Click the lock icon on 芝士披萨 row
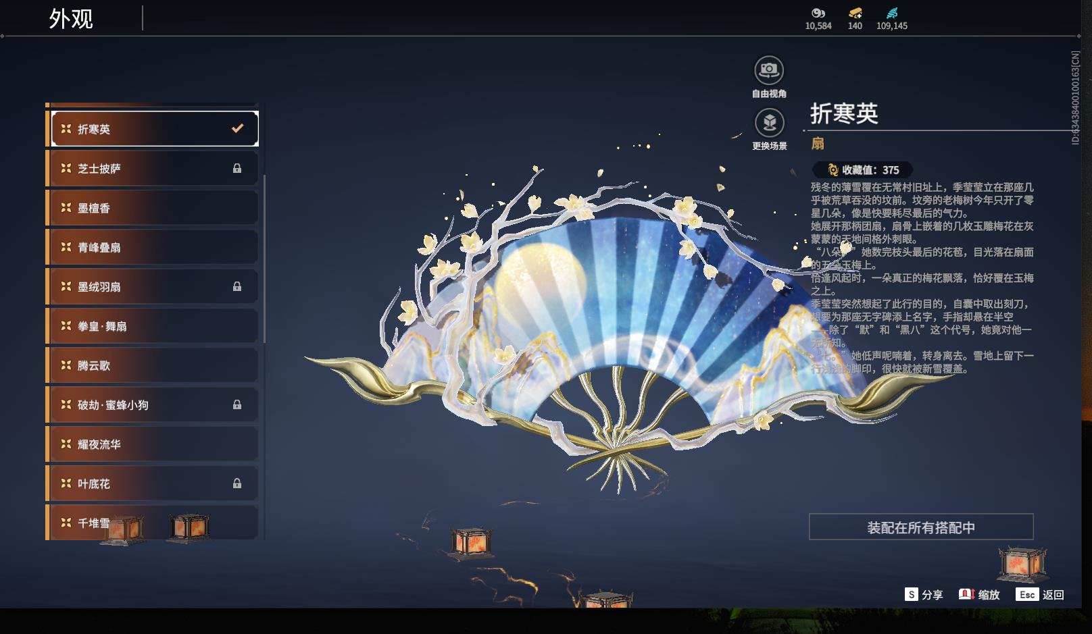 click(237, 168)
